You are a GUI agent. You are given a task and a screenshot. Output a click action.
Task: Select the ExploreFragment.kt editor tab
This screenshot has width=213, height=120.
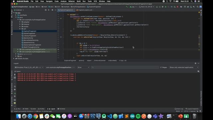pos(66,10)
